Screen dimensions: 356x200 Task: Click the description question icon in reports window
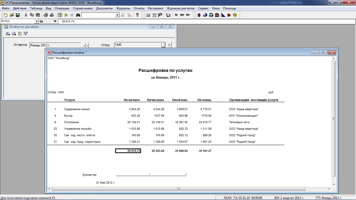[x=20, y=33]
